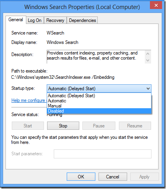The height and width of the screenshot is (189, 166).
Task: Click the Stop service button
Action: coord(63,126)
